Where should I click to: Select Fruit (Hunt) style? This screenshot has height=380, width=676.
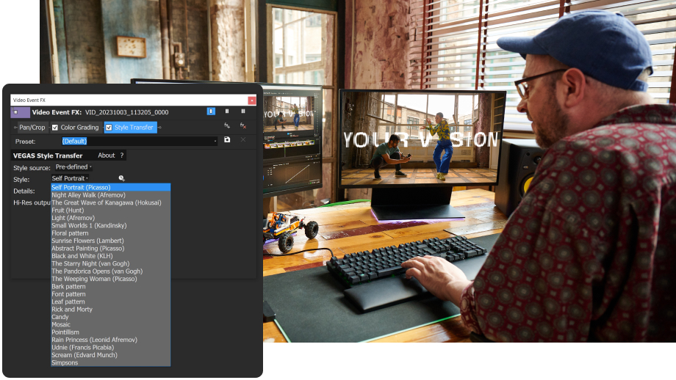pos(111,211)
